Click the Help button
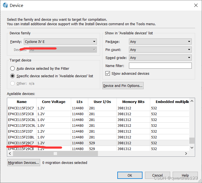The image size is (202, 183). point(185,175)
